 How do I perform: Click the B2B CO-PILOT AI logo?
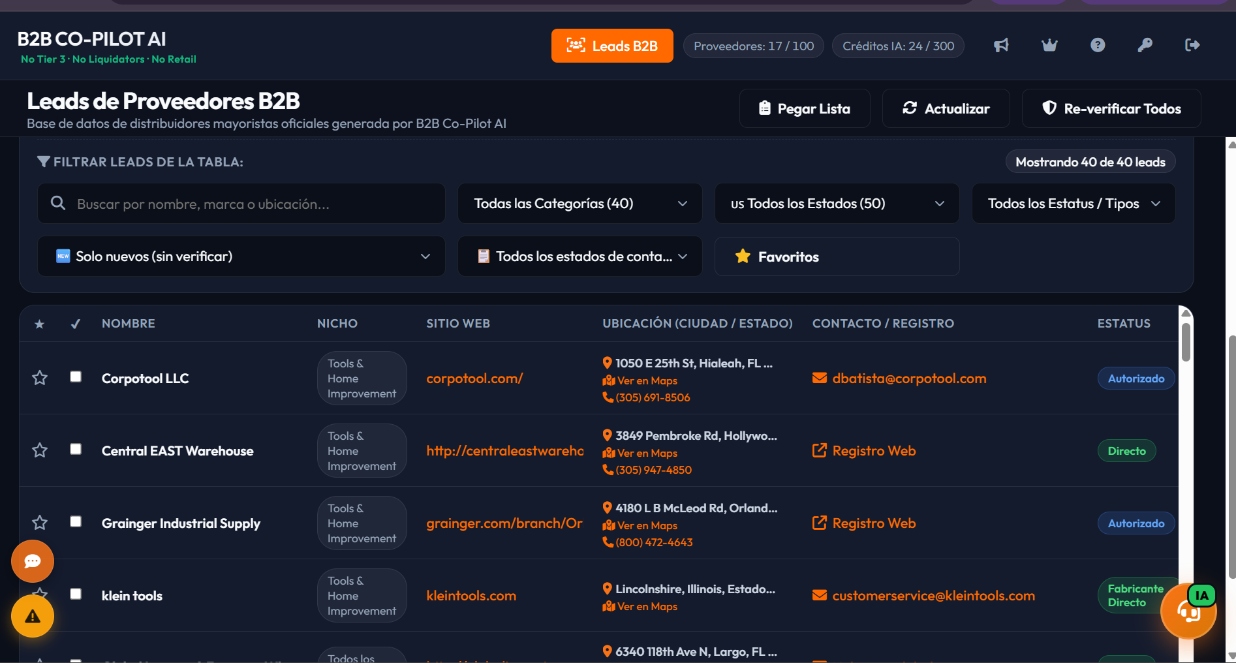(91, 39)
